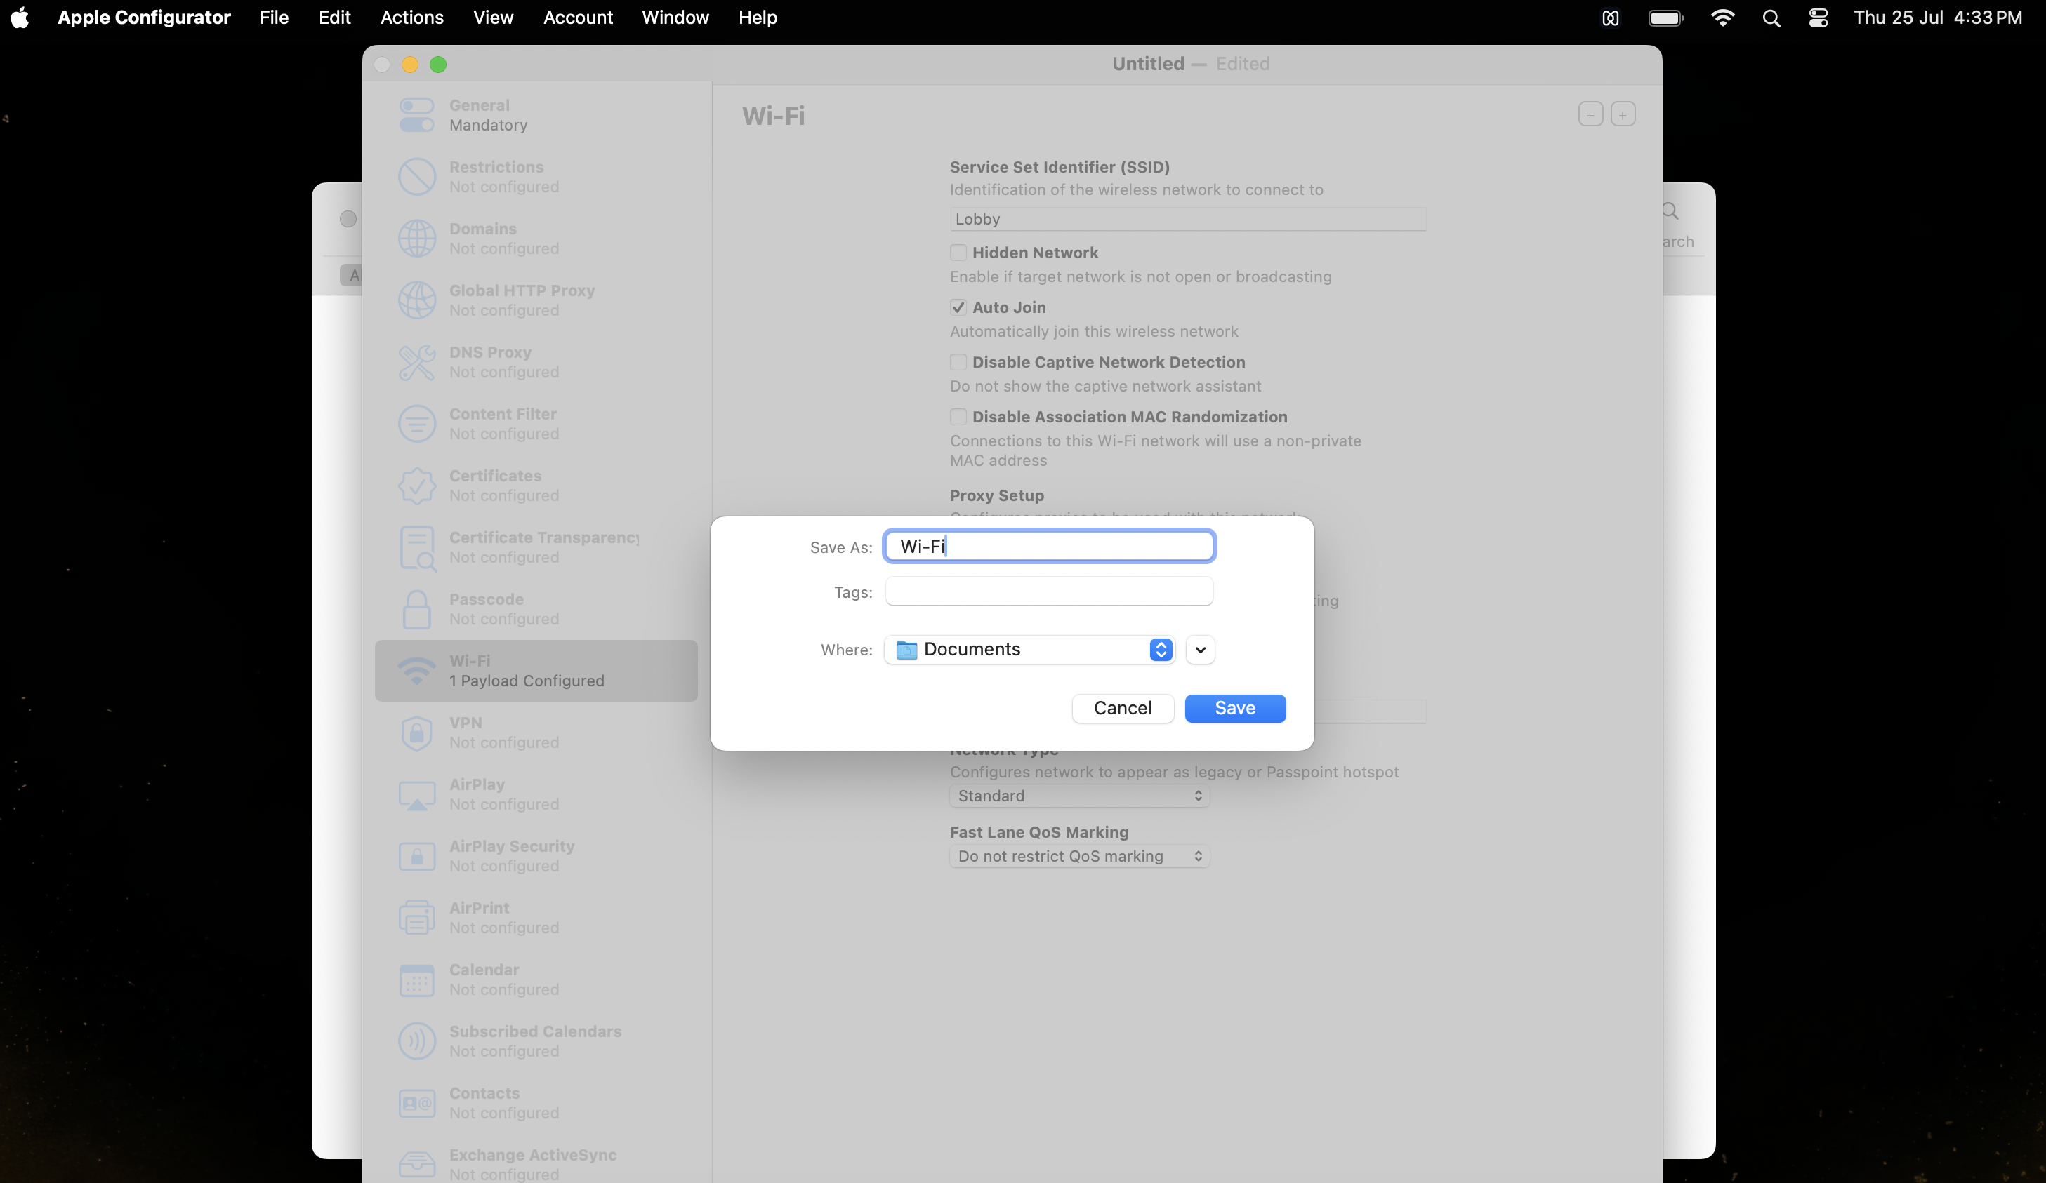Enable Disable Captive Network Detection checkbox
The width and height of the screenshot is (2046, 1183).
click(x=958, y=362)
